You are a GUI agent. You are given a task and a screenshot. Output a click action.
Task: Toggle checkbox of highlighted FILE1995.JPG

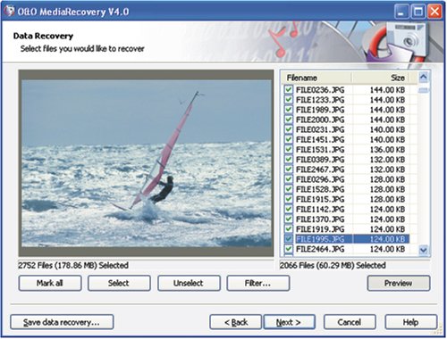tap(288, 239)
